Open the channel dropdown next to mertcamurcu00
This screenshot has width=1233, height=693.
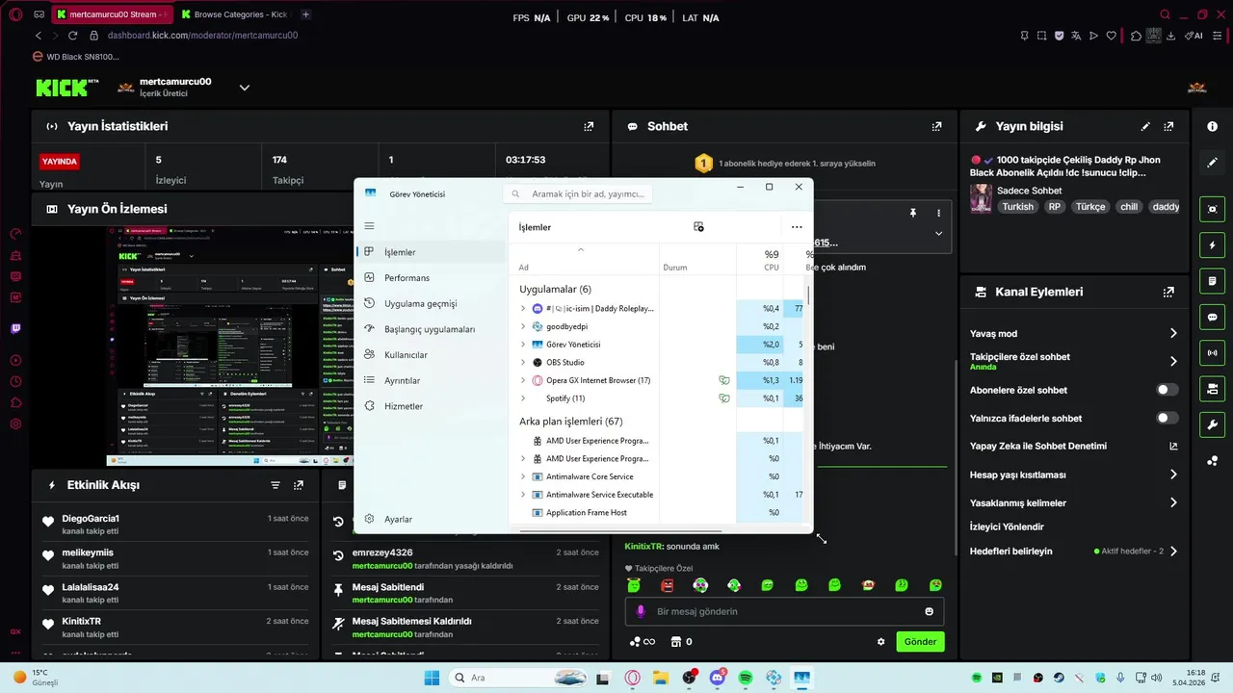tap(245, 88)
